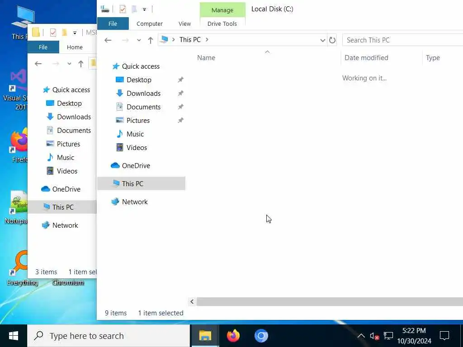This screenshot has width=463, height=347.
Task: Sort by Name column header
Action: (206, 57)
